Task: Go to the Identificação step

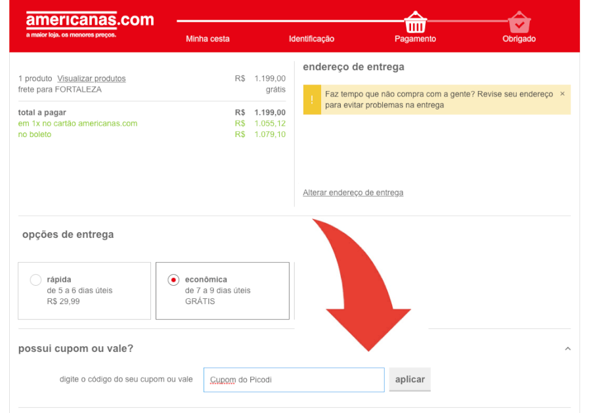Action: (x=311, y=39)
